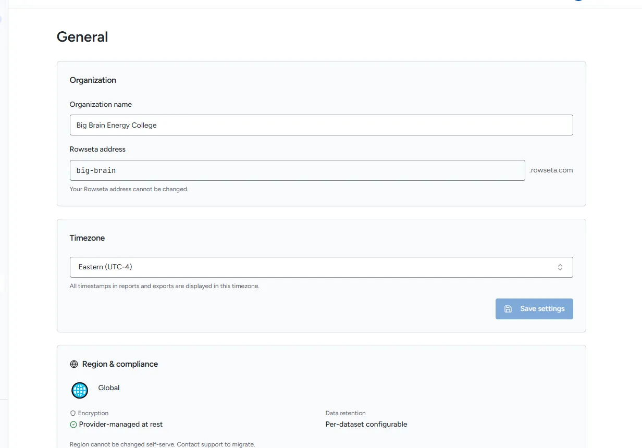Click the Region & compliance heading

click(x=120, y=364)
